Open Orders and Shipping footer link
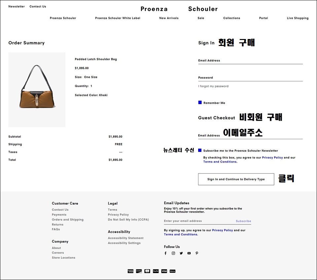This screenshot has height=280, width=317. point(67,220)
